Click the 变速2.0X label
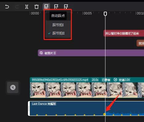 coord(124,80)
